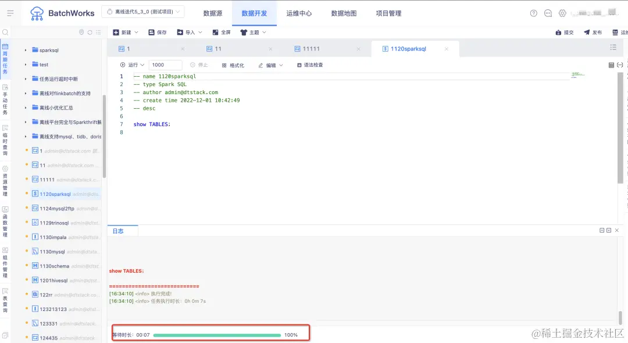Click the 提交 submit button

click(x=565, y=33)
